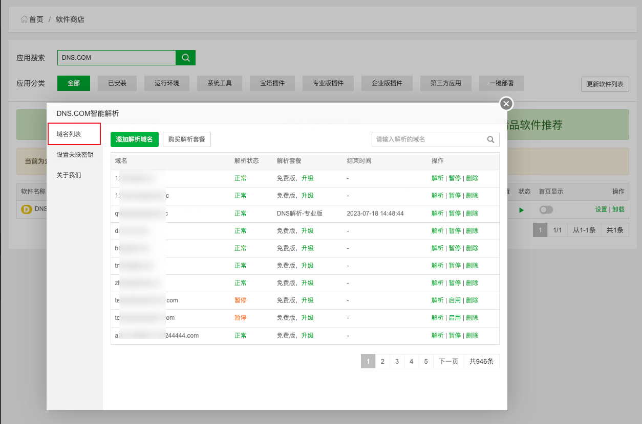The width and height of the screenshot is (642, 424).
Task: Click the DNS plugin icon in software list
Action: pyautogui.click(x=26, y=209)
